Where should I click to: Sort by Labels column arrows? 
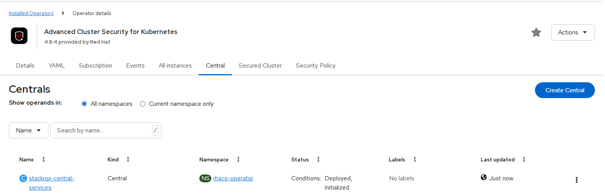coord(415,159)
